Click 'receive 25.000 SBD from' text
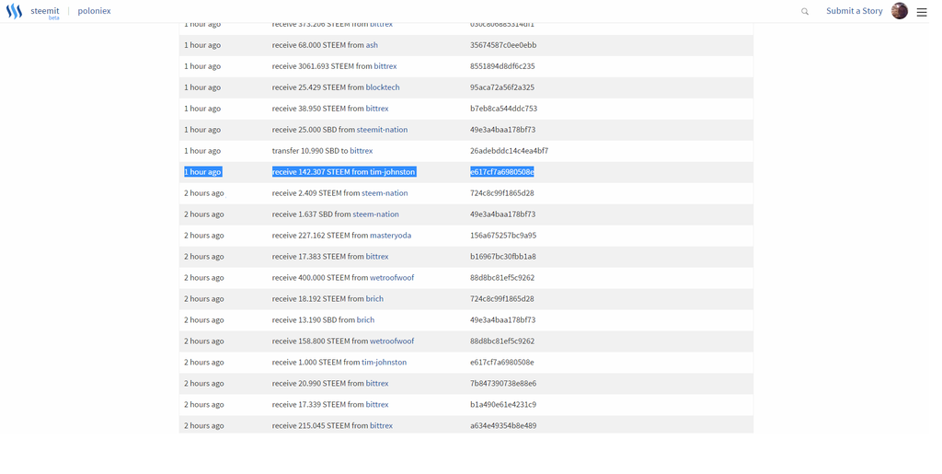The height and width of the screenshot is (474, 942). [x=314, y=129]
